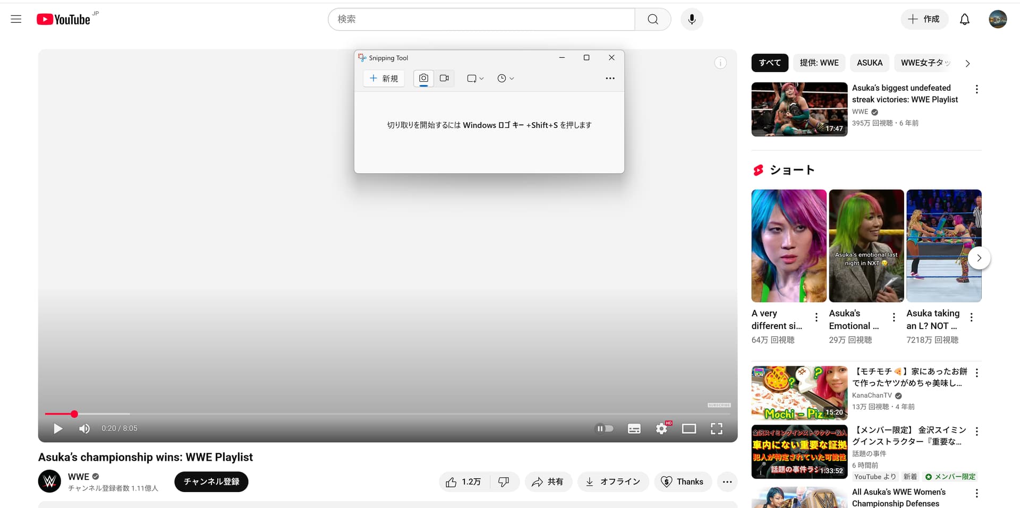This screenshot has width=1020, height=508.
Task: Open options for Championship Defenses video
Action: coord(976,494)
